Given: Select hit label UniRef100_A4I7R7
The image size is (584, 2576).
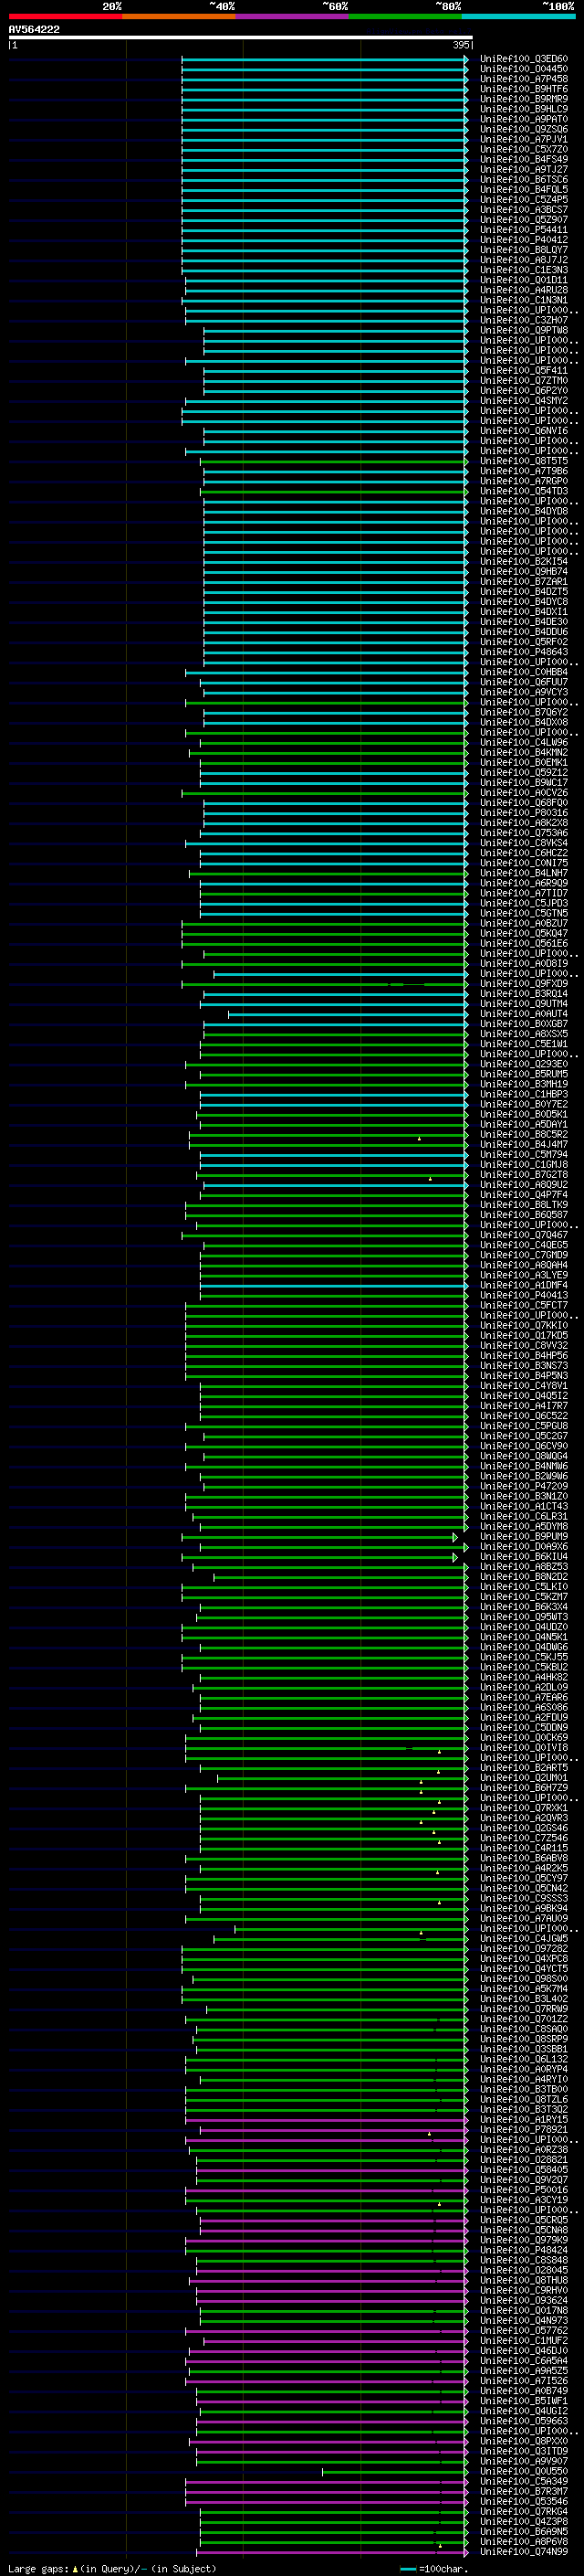Looking at the screenshot, I should 524,1405.
